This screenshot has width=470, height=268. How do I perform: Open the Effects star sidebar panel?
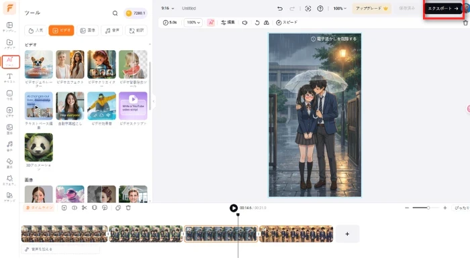tap(9, 180)
